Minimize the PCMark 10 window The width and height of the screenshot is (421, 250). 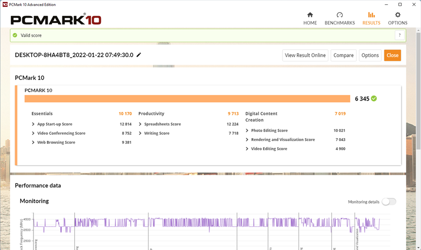386,5
